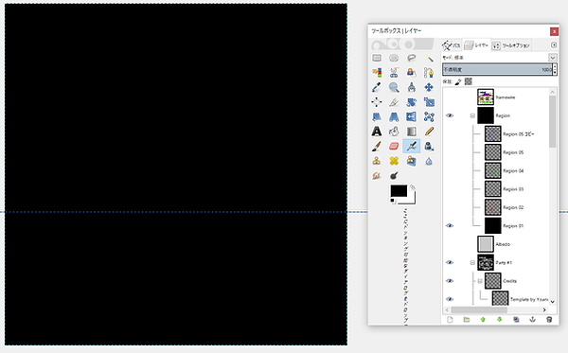This screenshot has width=568, height=353.
Task: Toggle visibility eye of Credits group
Action: point(450,281)
